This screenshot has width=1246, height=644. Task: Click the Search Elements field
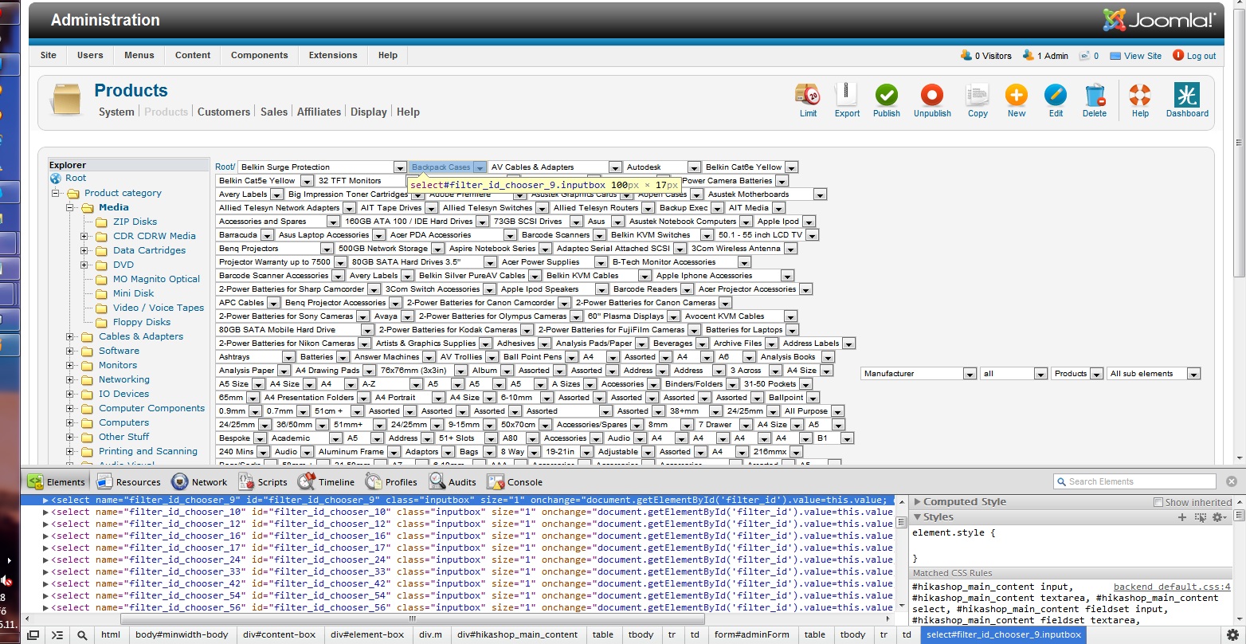tap(1134, 481)
